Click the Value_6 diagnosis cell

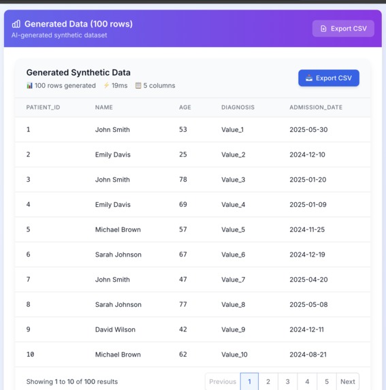pyautogui.click(x=234, y=255)
